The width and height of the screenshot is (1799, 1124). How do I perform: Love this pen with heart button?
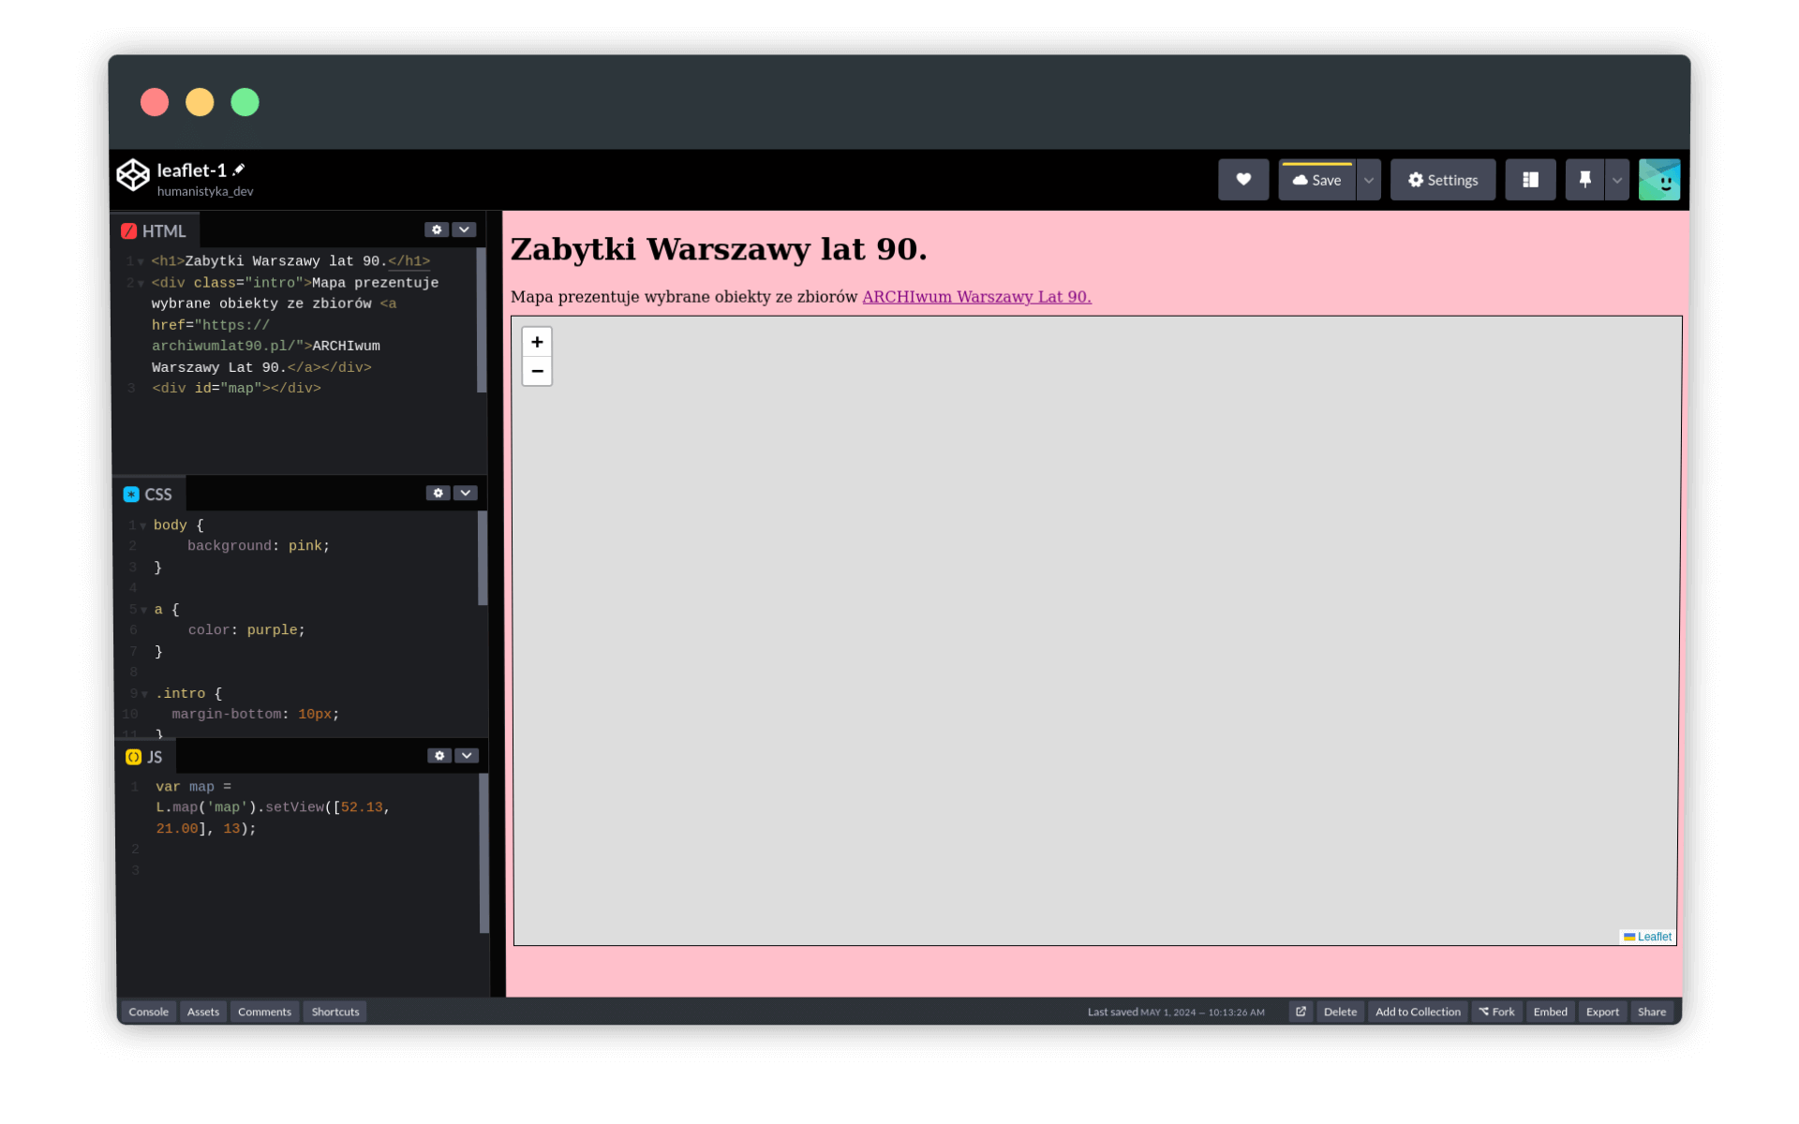[1243, 180]
